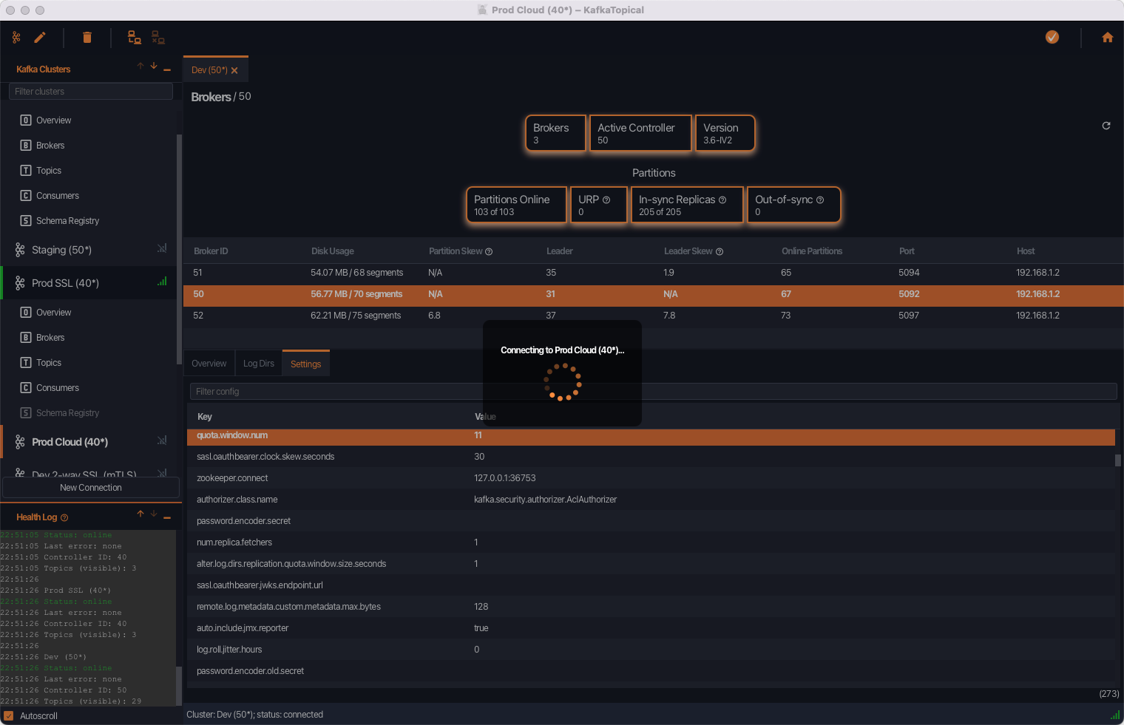Open Topics under the first cluster
The height and width of the screenshot is (725, 1124).
[49, 171]
